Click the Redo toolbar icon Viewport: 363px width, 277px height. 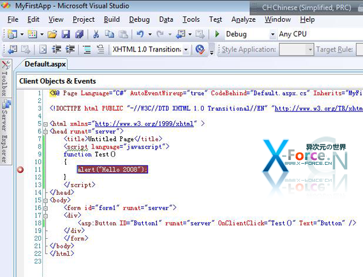coord(160,35)
